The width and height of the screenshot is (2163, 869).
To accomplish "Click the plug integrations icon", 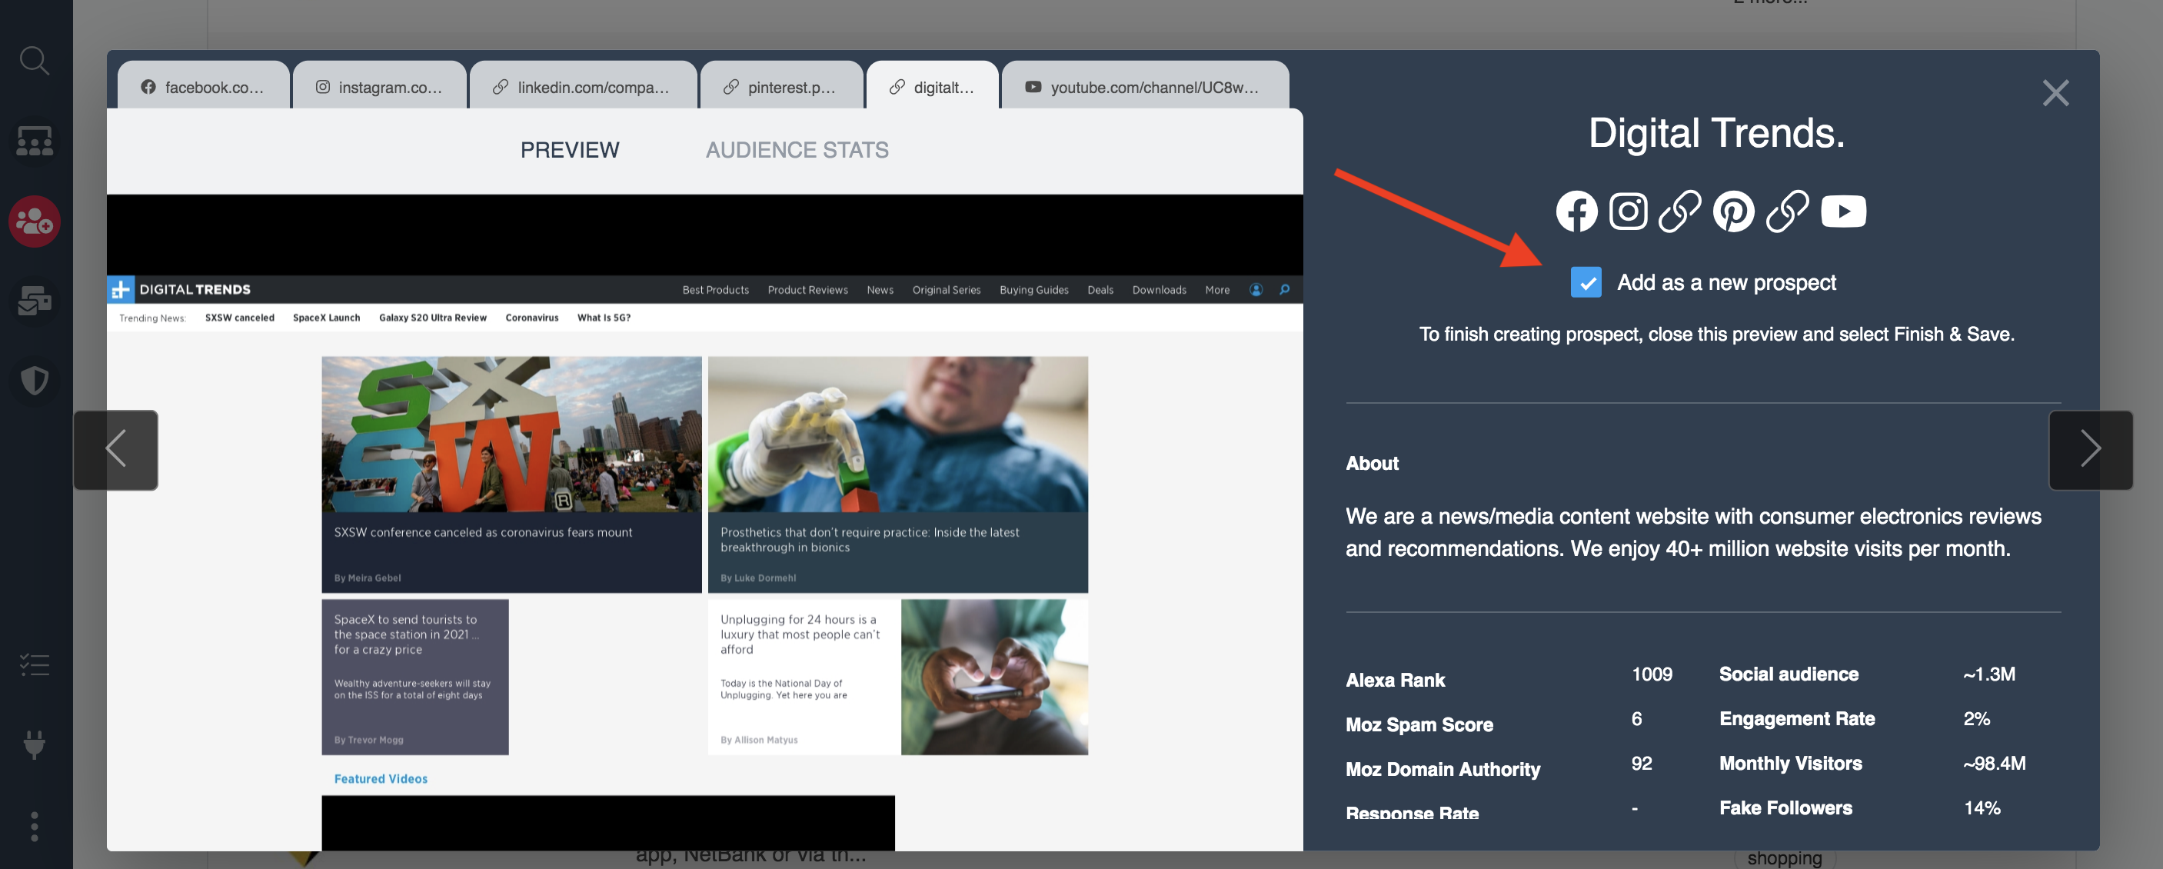I will coord(35,744).
